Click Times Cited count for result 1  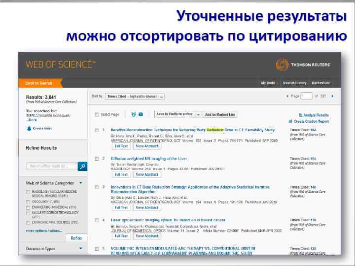(x=313, y=130)
